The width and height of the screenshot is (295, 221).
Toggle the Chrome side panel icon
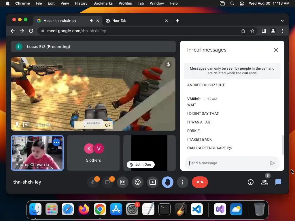[x=264, y=31]
